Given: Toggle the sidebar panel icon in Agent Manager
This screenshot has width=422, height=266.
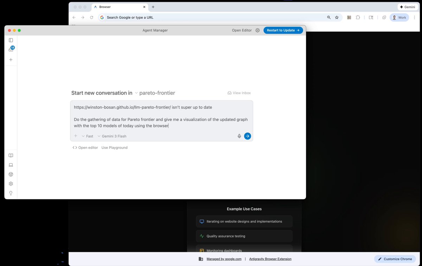Looking at the screenshot, I should pyautogui.click(x=11, y=40).
